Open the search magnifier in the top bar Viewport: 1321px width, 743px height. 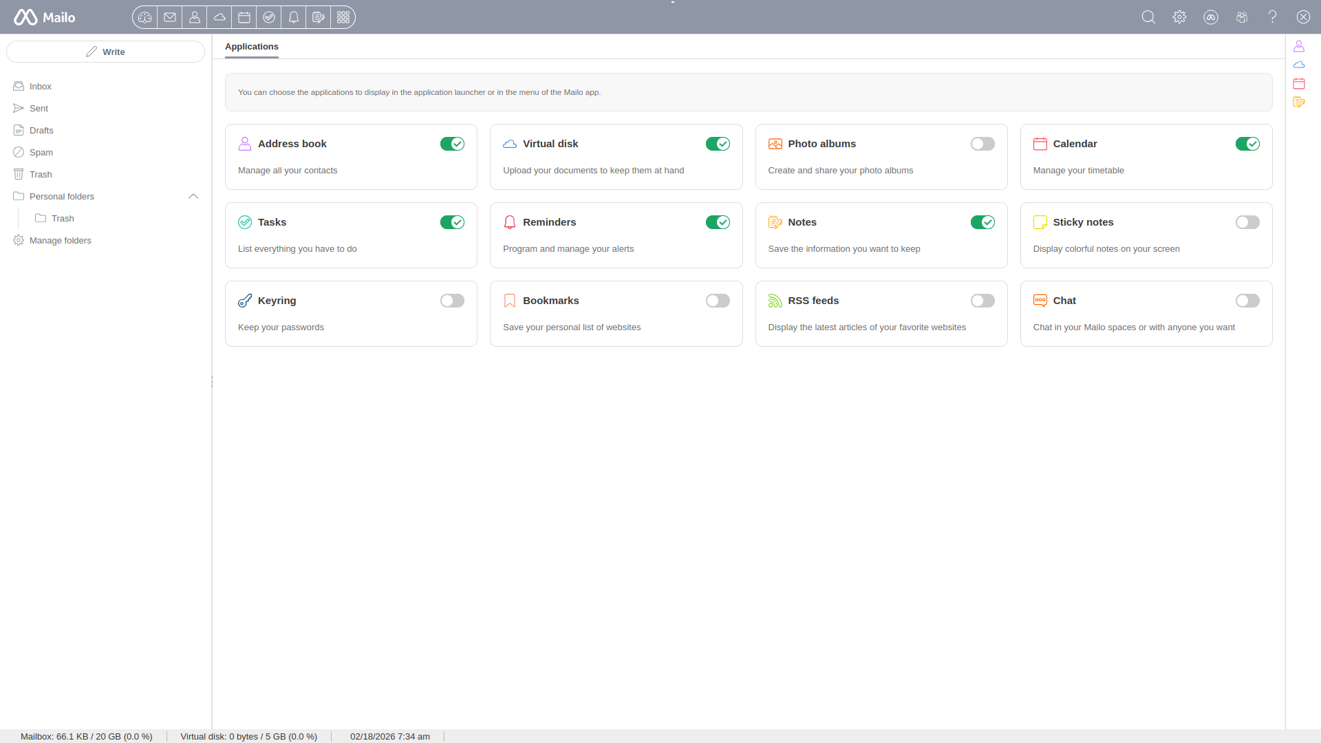(x=1148, y=17)
